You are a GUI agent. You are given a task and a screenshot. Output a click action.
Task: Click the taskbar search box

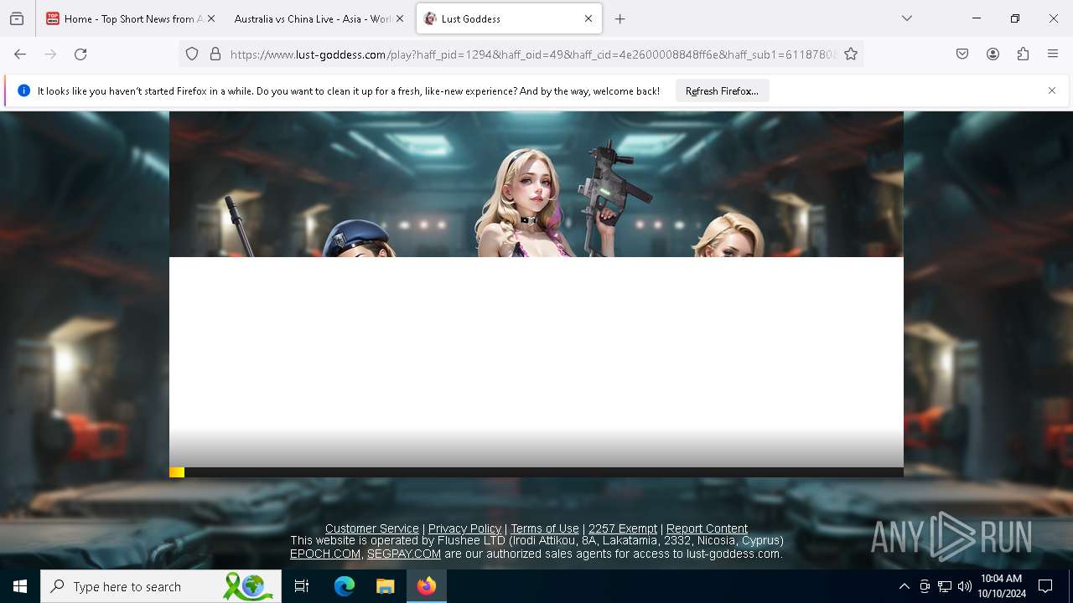click(x=161, y=586)
